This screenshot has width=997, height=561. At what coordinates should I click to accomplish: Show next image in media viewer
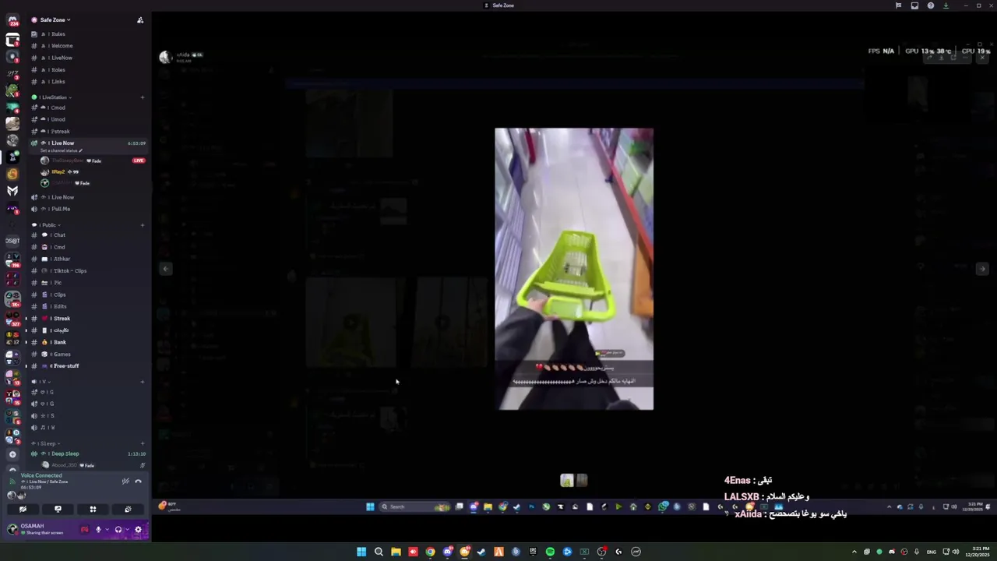click(x=982, y=269)
